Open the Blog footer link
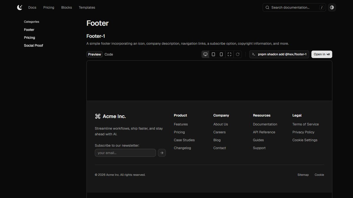 click(x=217, y=140)
